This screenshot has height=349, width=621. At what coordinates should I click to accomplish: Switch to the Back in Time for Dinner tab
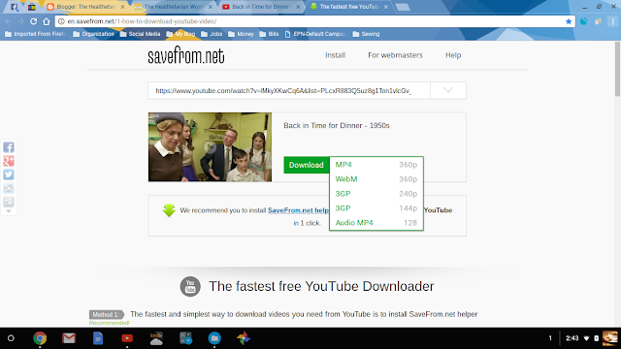[260, 7]
